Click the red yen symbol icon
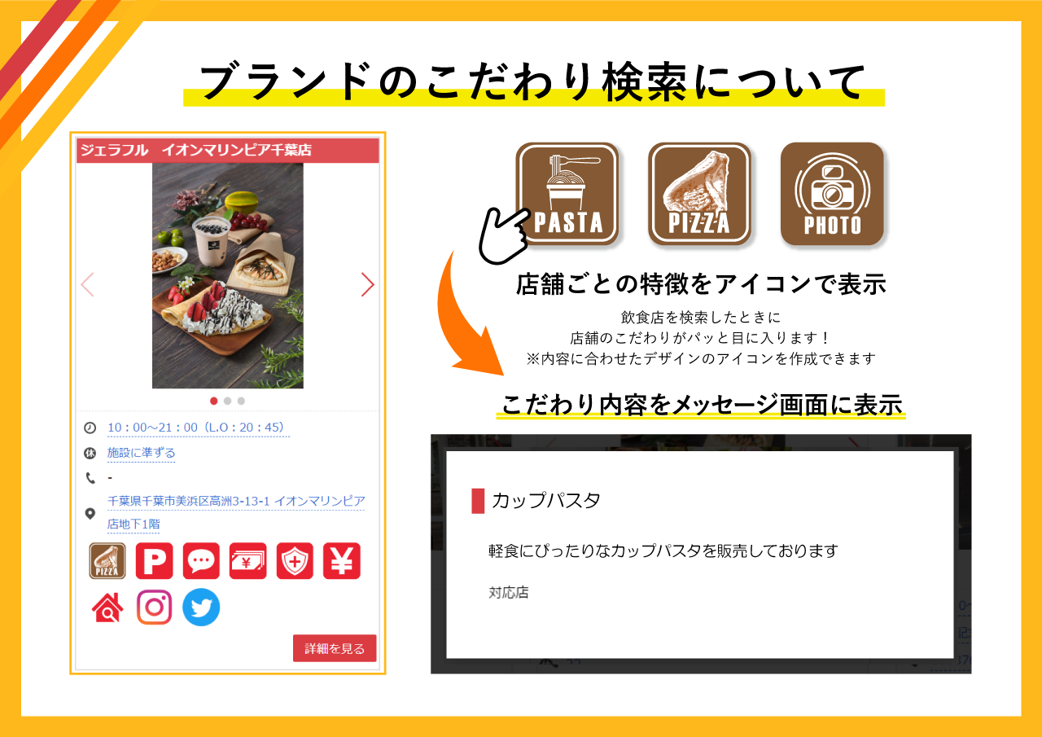 (342, 561)
